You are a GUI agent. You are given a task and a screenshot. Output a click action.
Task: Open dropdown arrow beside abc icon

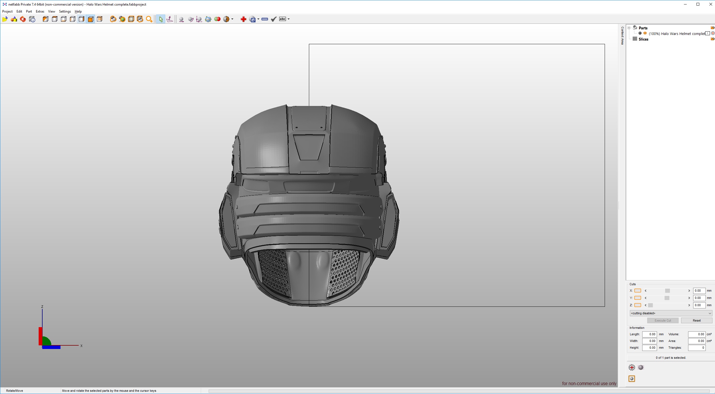(288, 19)
